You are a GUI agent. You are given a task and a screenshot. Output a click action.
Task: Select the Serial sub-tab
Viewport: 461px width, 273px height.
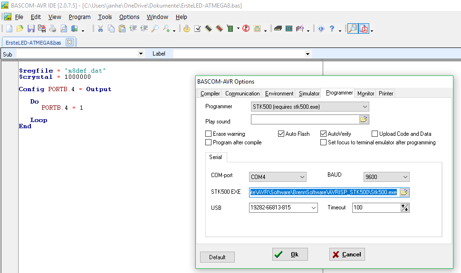(x=215, y=157)
